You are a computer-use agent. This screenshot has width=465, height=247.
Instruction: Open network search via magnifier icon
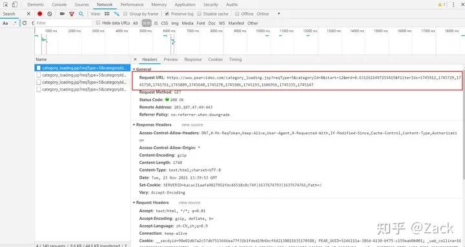[x=81, y=14]
